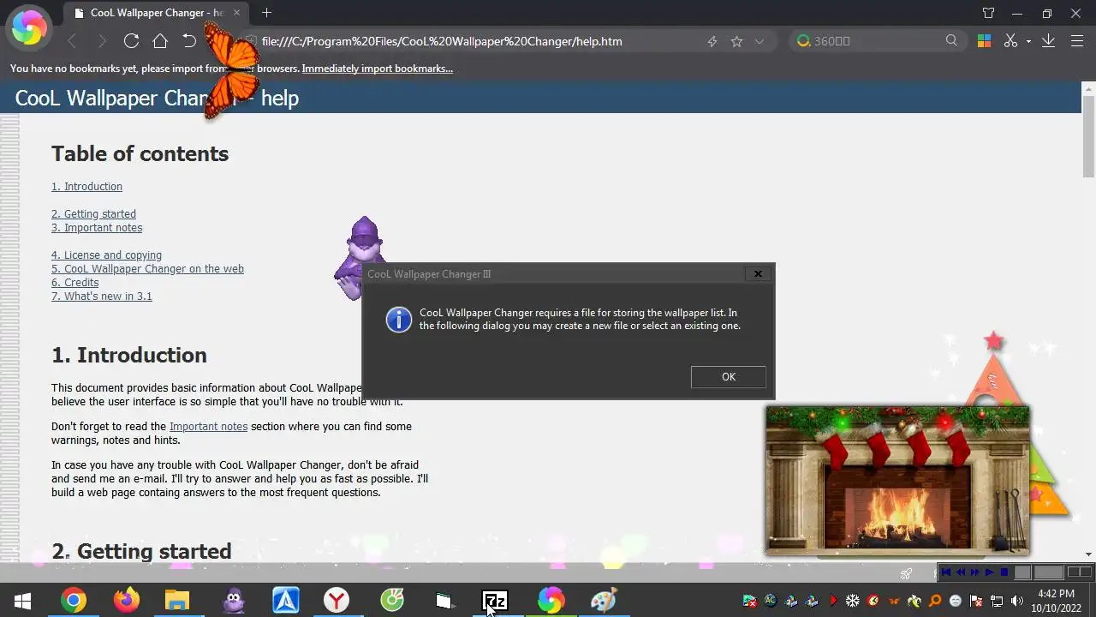
Task: Open the colorful apps grid toolbar icon
Action: click(x=984, y=41)
